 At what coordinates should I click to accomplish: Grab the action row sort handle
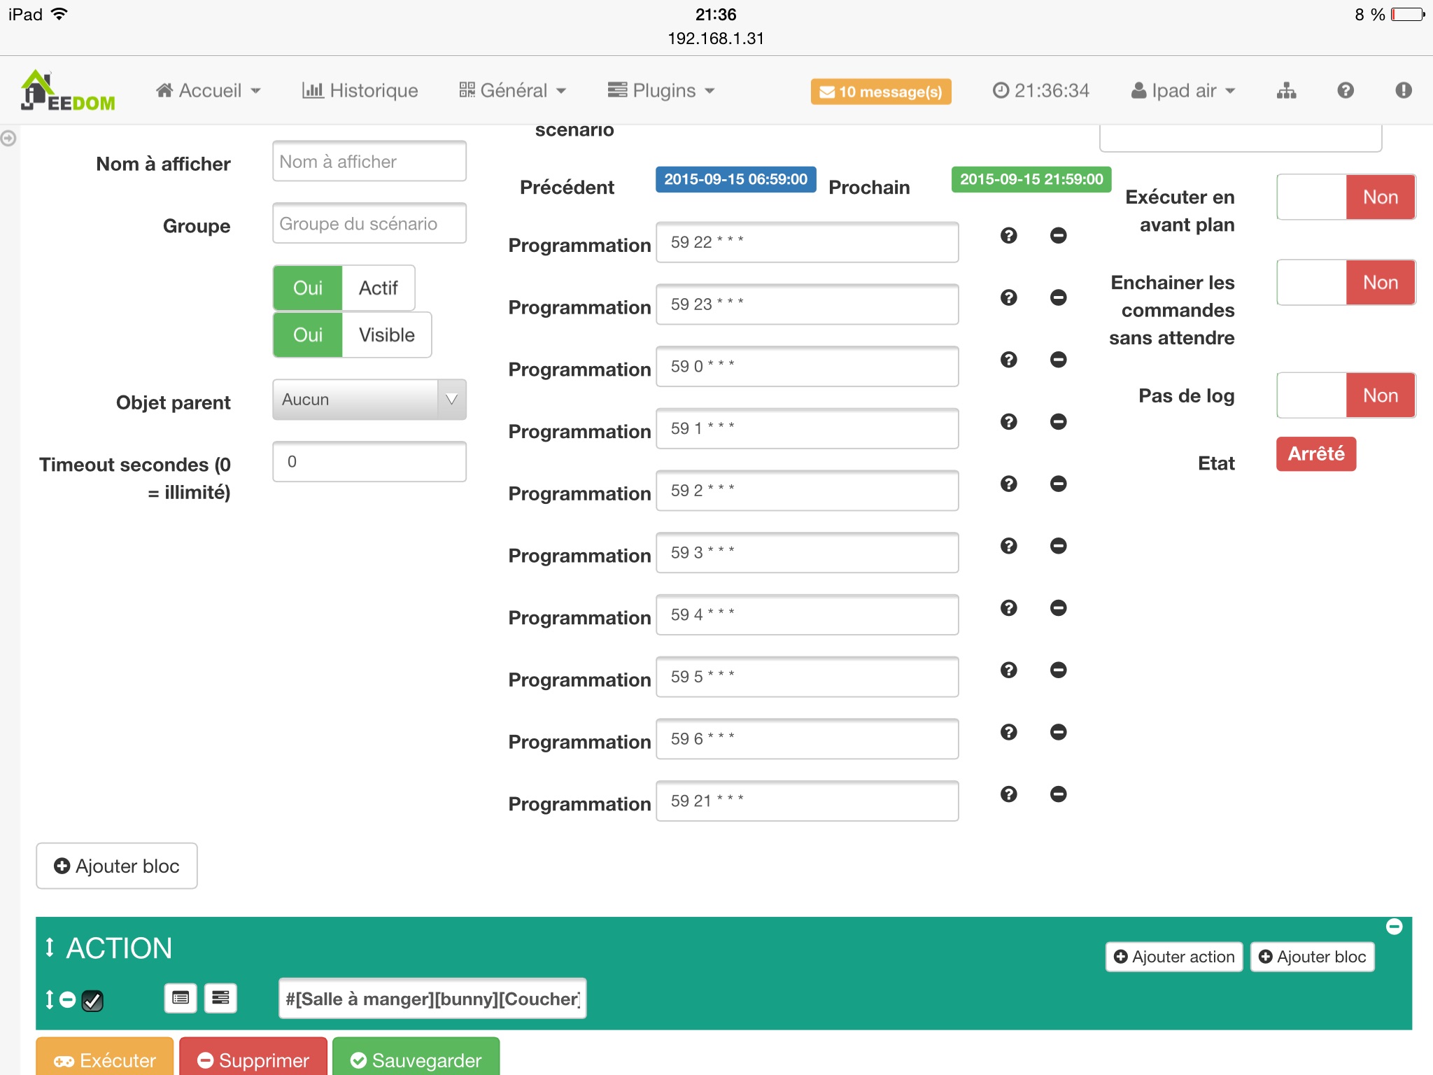50,999
